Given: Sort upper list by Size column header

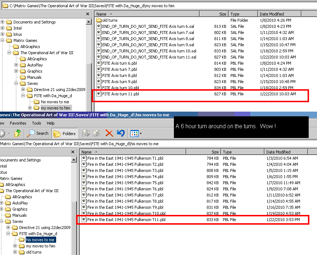Looking at the screenshot, I should pyautogui.click(x=214, y=14).
